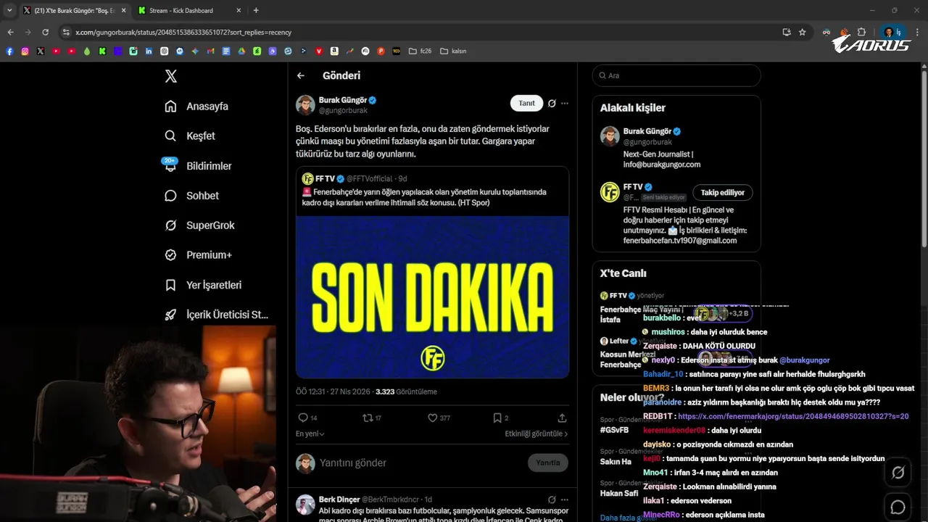Open the LinkedIn bookmark
928x522 pixels.
coord(149,51)
